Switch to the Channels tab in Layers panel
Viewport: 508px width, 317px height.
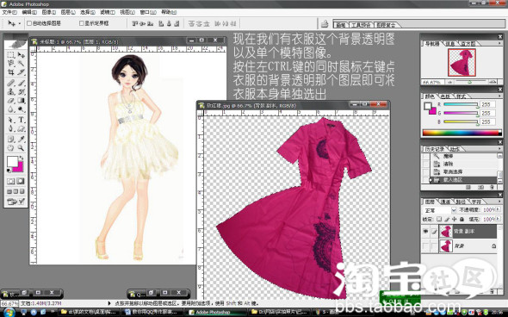coord(445,202)
